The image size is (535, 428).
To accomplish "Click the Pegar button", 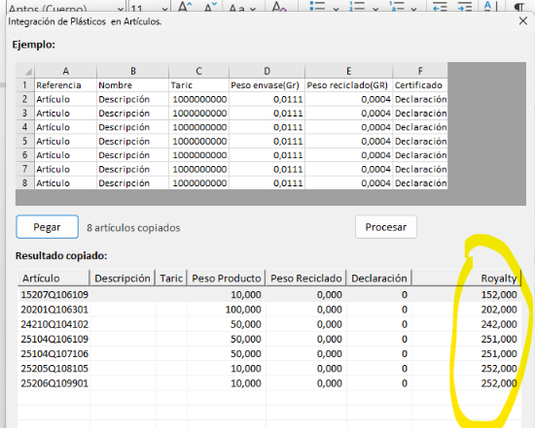I will point(47,227).
